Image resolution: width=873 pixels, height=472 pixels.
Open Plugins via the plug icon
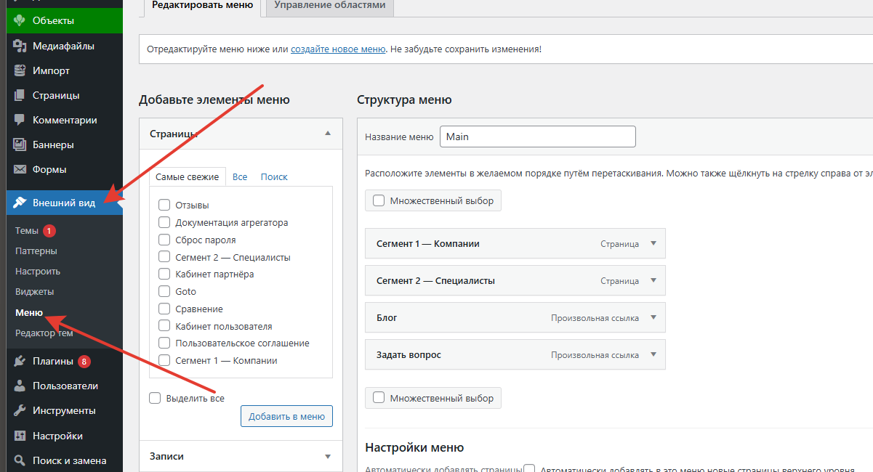pyautogui.click(x=20, y=362)
